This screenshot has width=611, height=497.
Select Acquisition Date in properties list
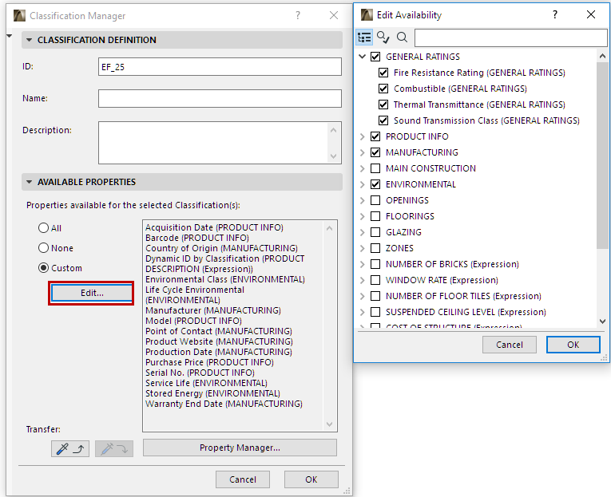[214, 227]
